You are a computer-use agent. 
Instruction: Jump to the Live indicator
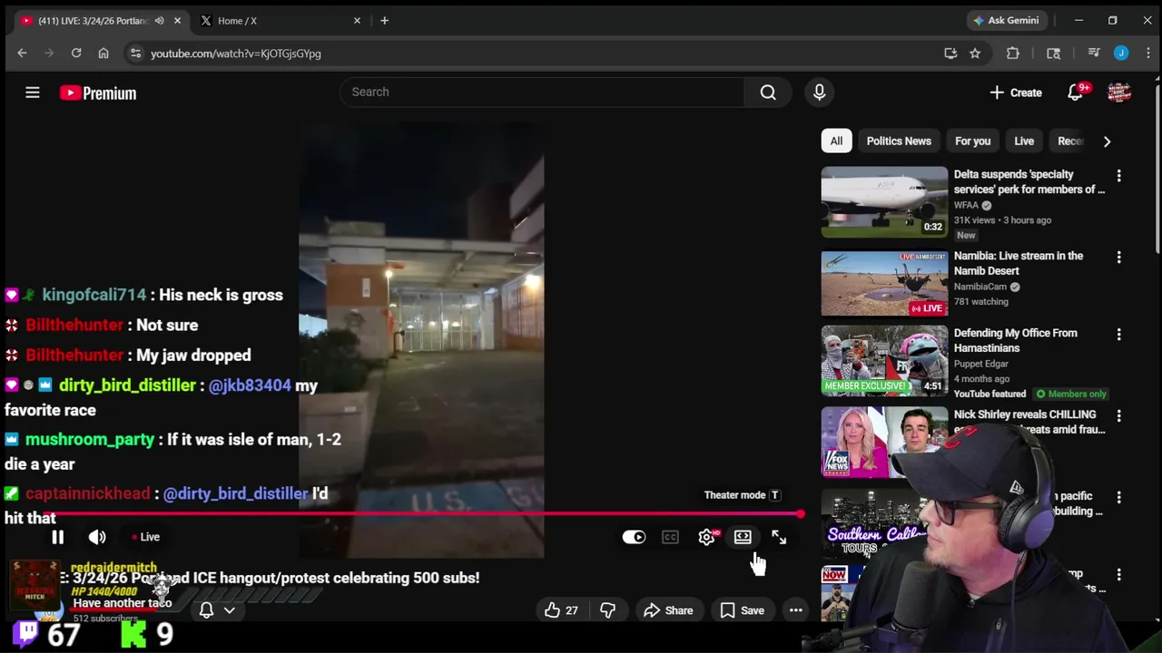click(x=145, y=537)
